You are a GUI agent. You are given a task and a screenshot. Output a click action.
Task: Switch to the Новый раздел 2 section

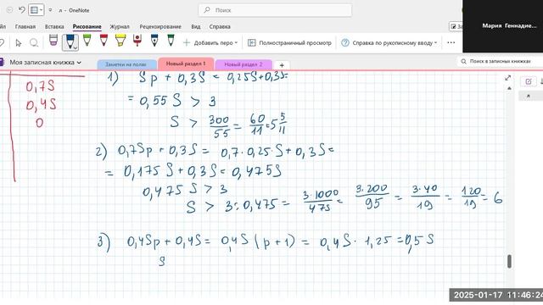point(244,64)
